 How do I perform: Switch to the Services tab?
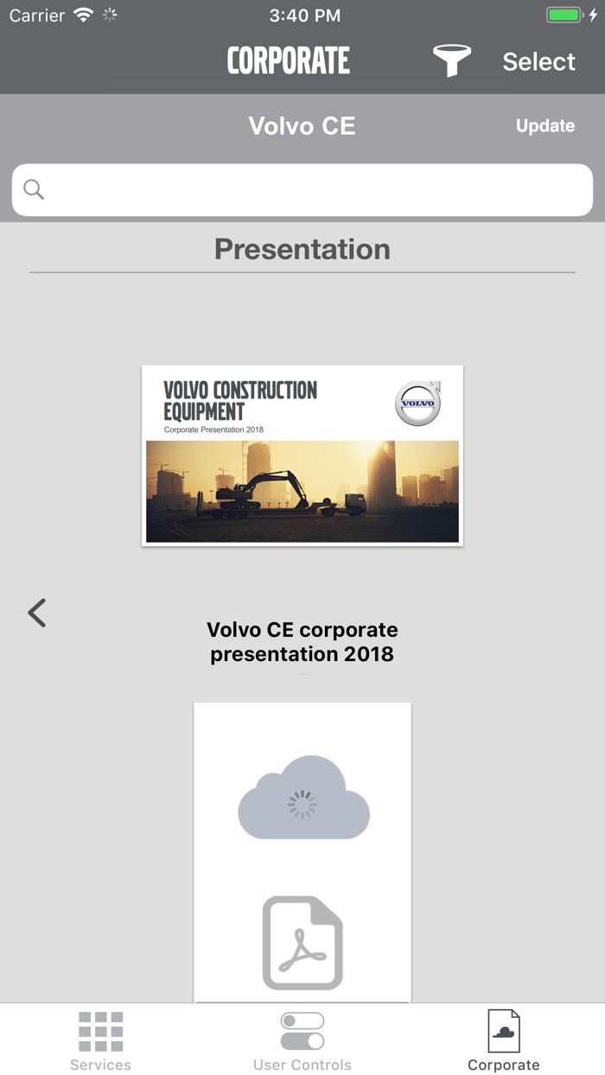101,1065
